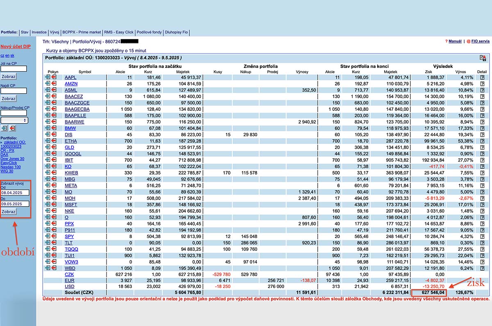Click the buy order icon for AAPL
The width and height of the screenshot is (492, 326).
[48, 77]
